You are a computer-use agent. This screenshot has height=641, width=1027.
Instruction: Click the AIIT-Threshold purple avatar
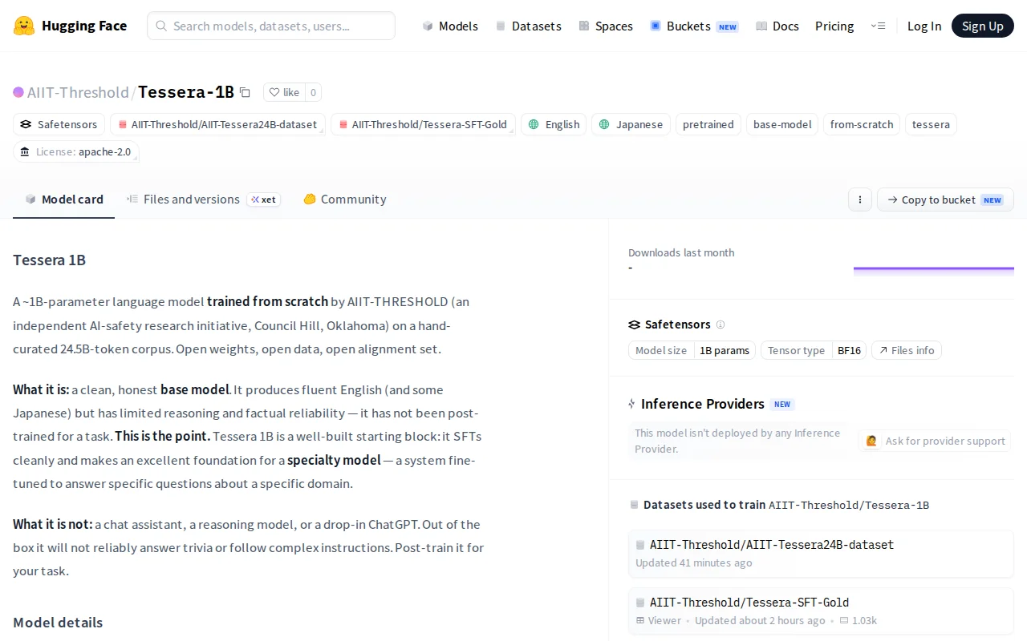[18, 92]
